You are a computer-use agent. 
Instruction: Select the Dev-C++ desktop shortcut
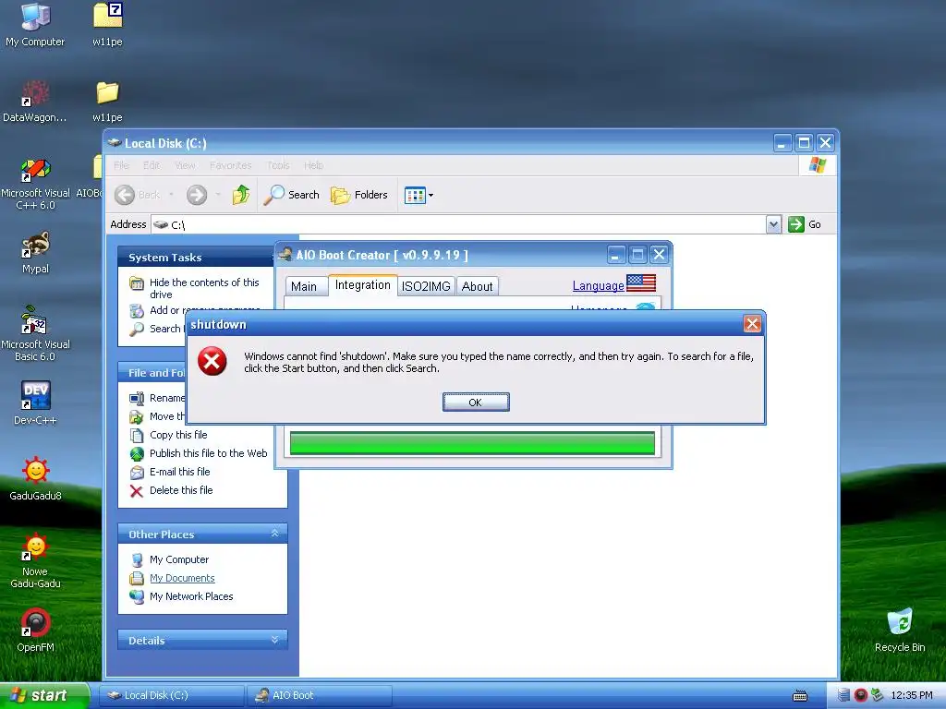pyautogui.click(x=35, y=403)
